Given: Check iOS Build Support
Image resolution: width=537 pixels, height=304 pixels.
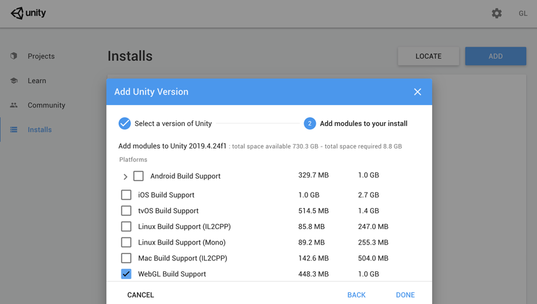Looking at the screenshot, I should [126, 195].
